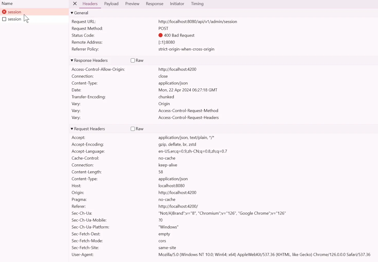
Task: Open the Headers tab
Action: [90, 4]
